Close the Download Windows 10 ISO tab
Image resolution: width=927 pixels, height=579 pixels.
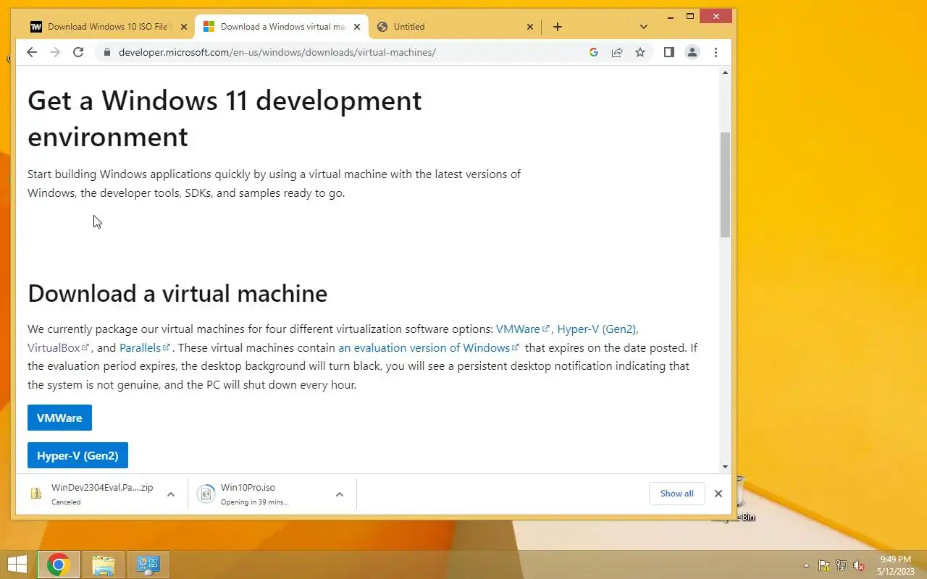click(184, 27)
